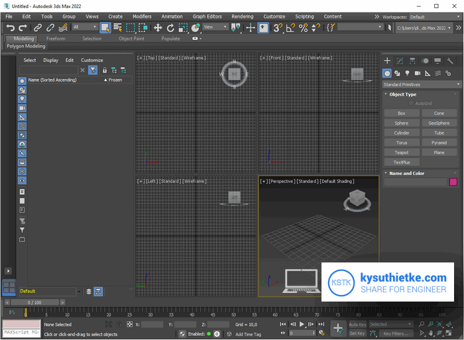Select the Lights category icon
The height and width of the screenshot is (340, 464).
pyautogui.click(x=407, y=73)
